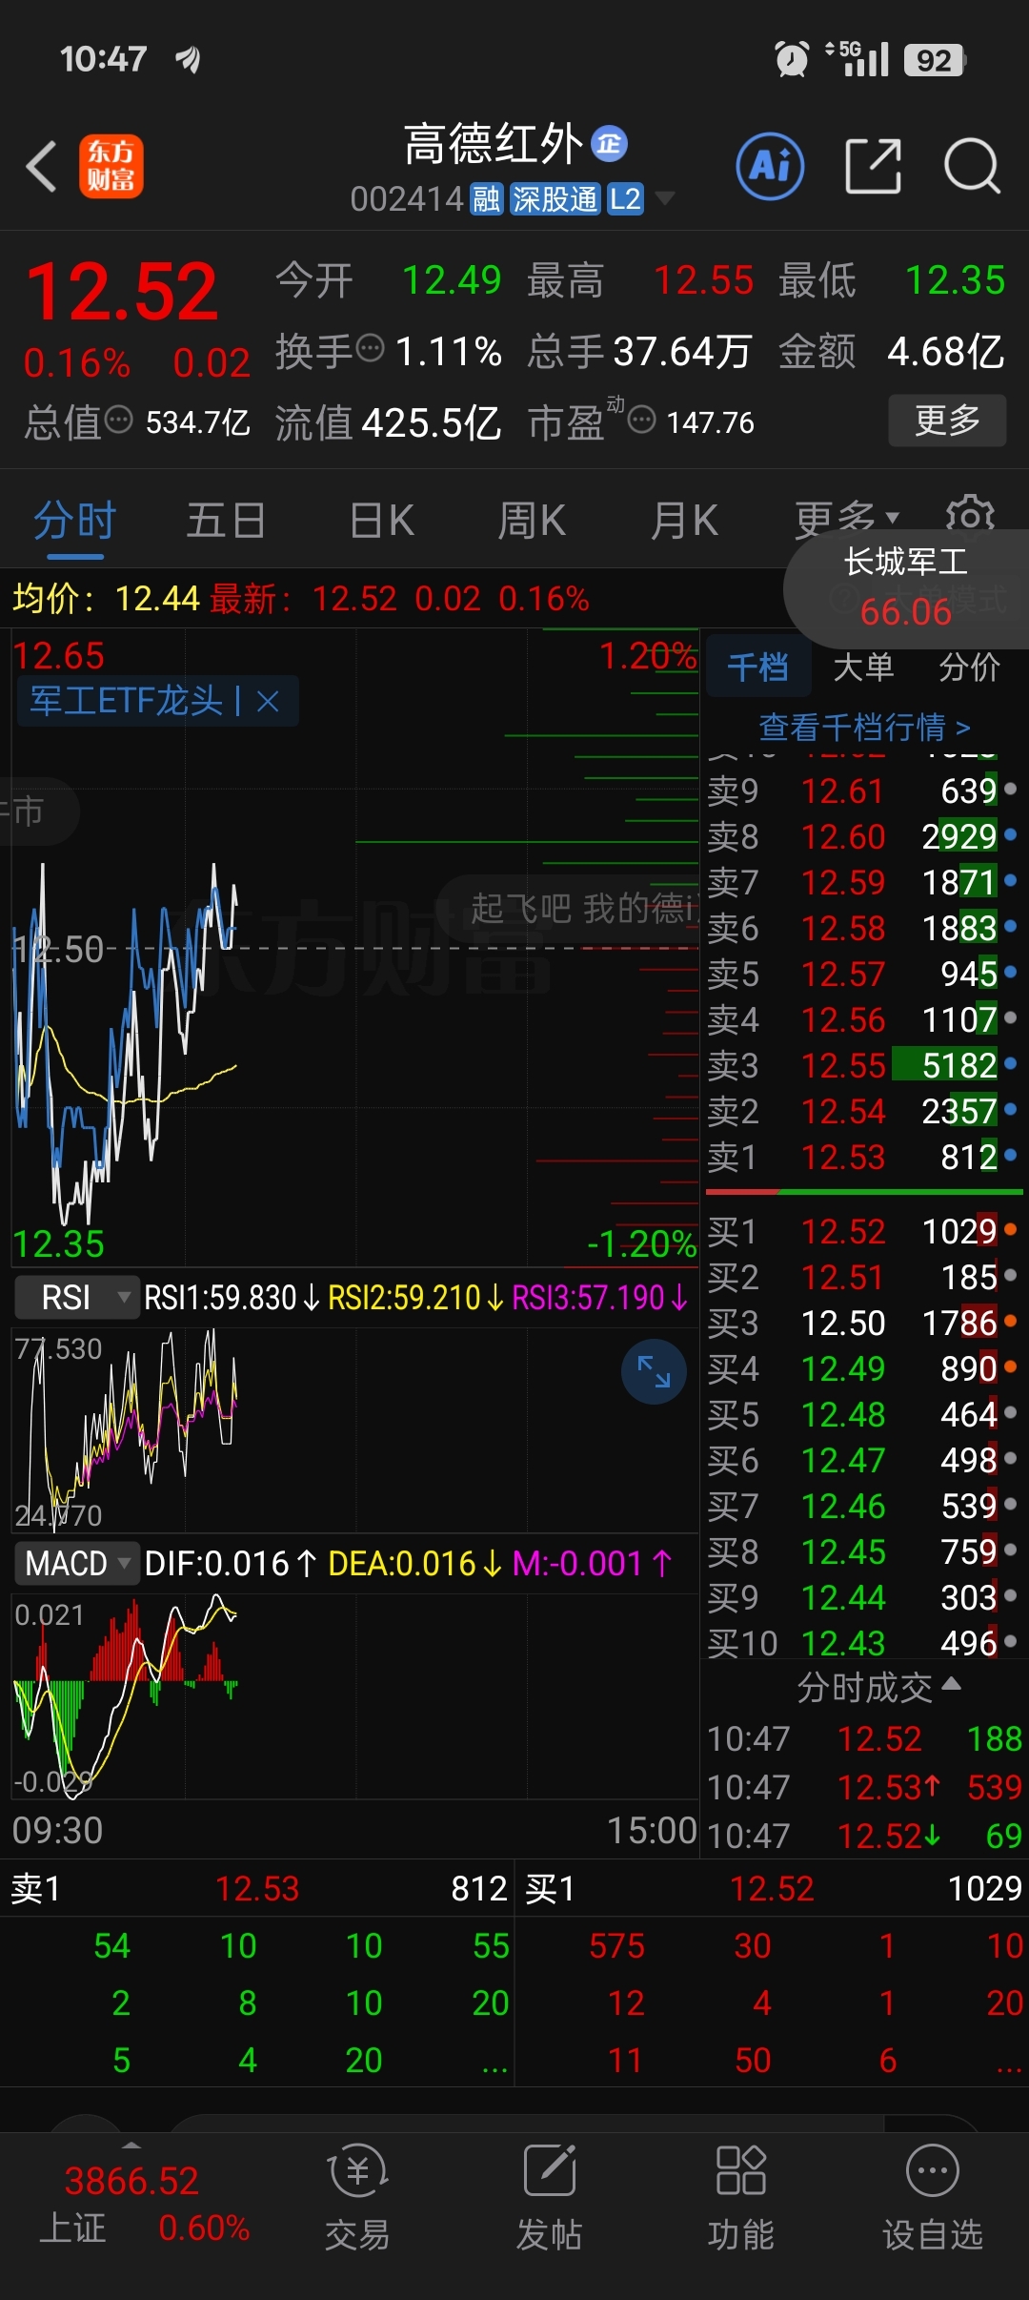Tap the 深股通 badge
Screen dimensions: 1029x2300
point(555,199)
